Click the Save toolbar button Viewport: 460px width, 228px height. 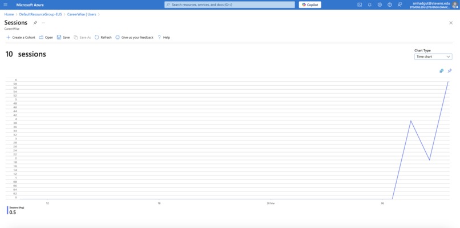[x=63, y=37]
